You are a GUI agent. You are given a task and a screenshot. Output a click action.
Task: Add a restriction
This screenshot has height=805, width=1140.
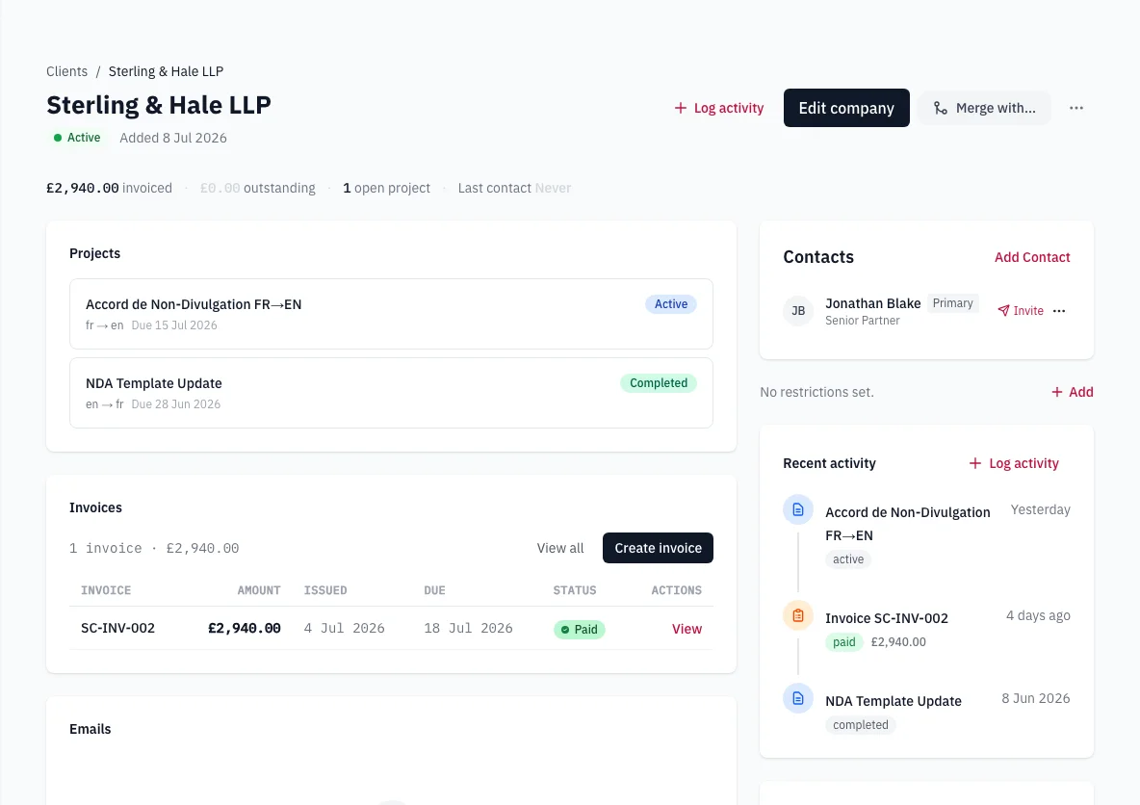[1073, 392]
